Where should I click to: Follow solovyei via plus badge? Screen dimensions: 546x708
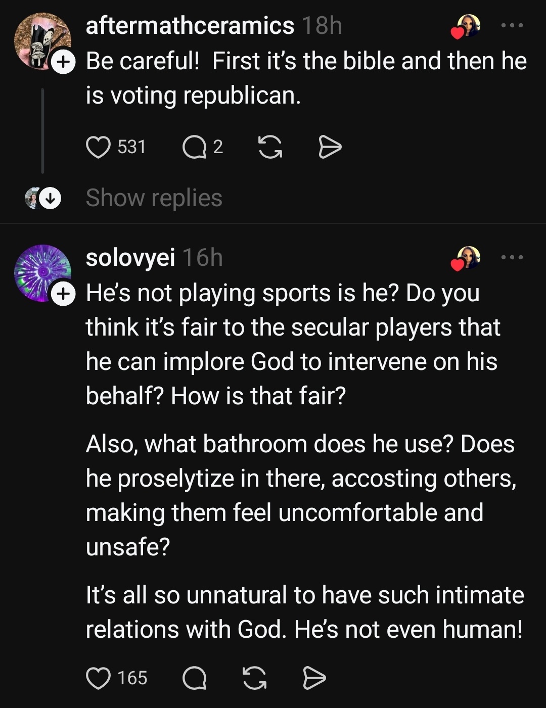pyautogui.click(x=63, y=294)
